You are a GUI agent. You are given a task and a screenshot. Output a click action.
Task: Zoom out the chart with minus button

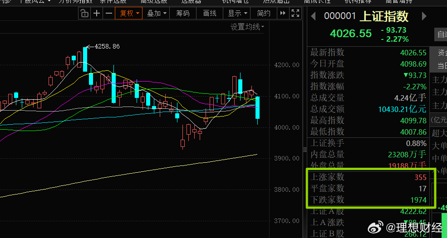coord(109,13)
